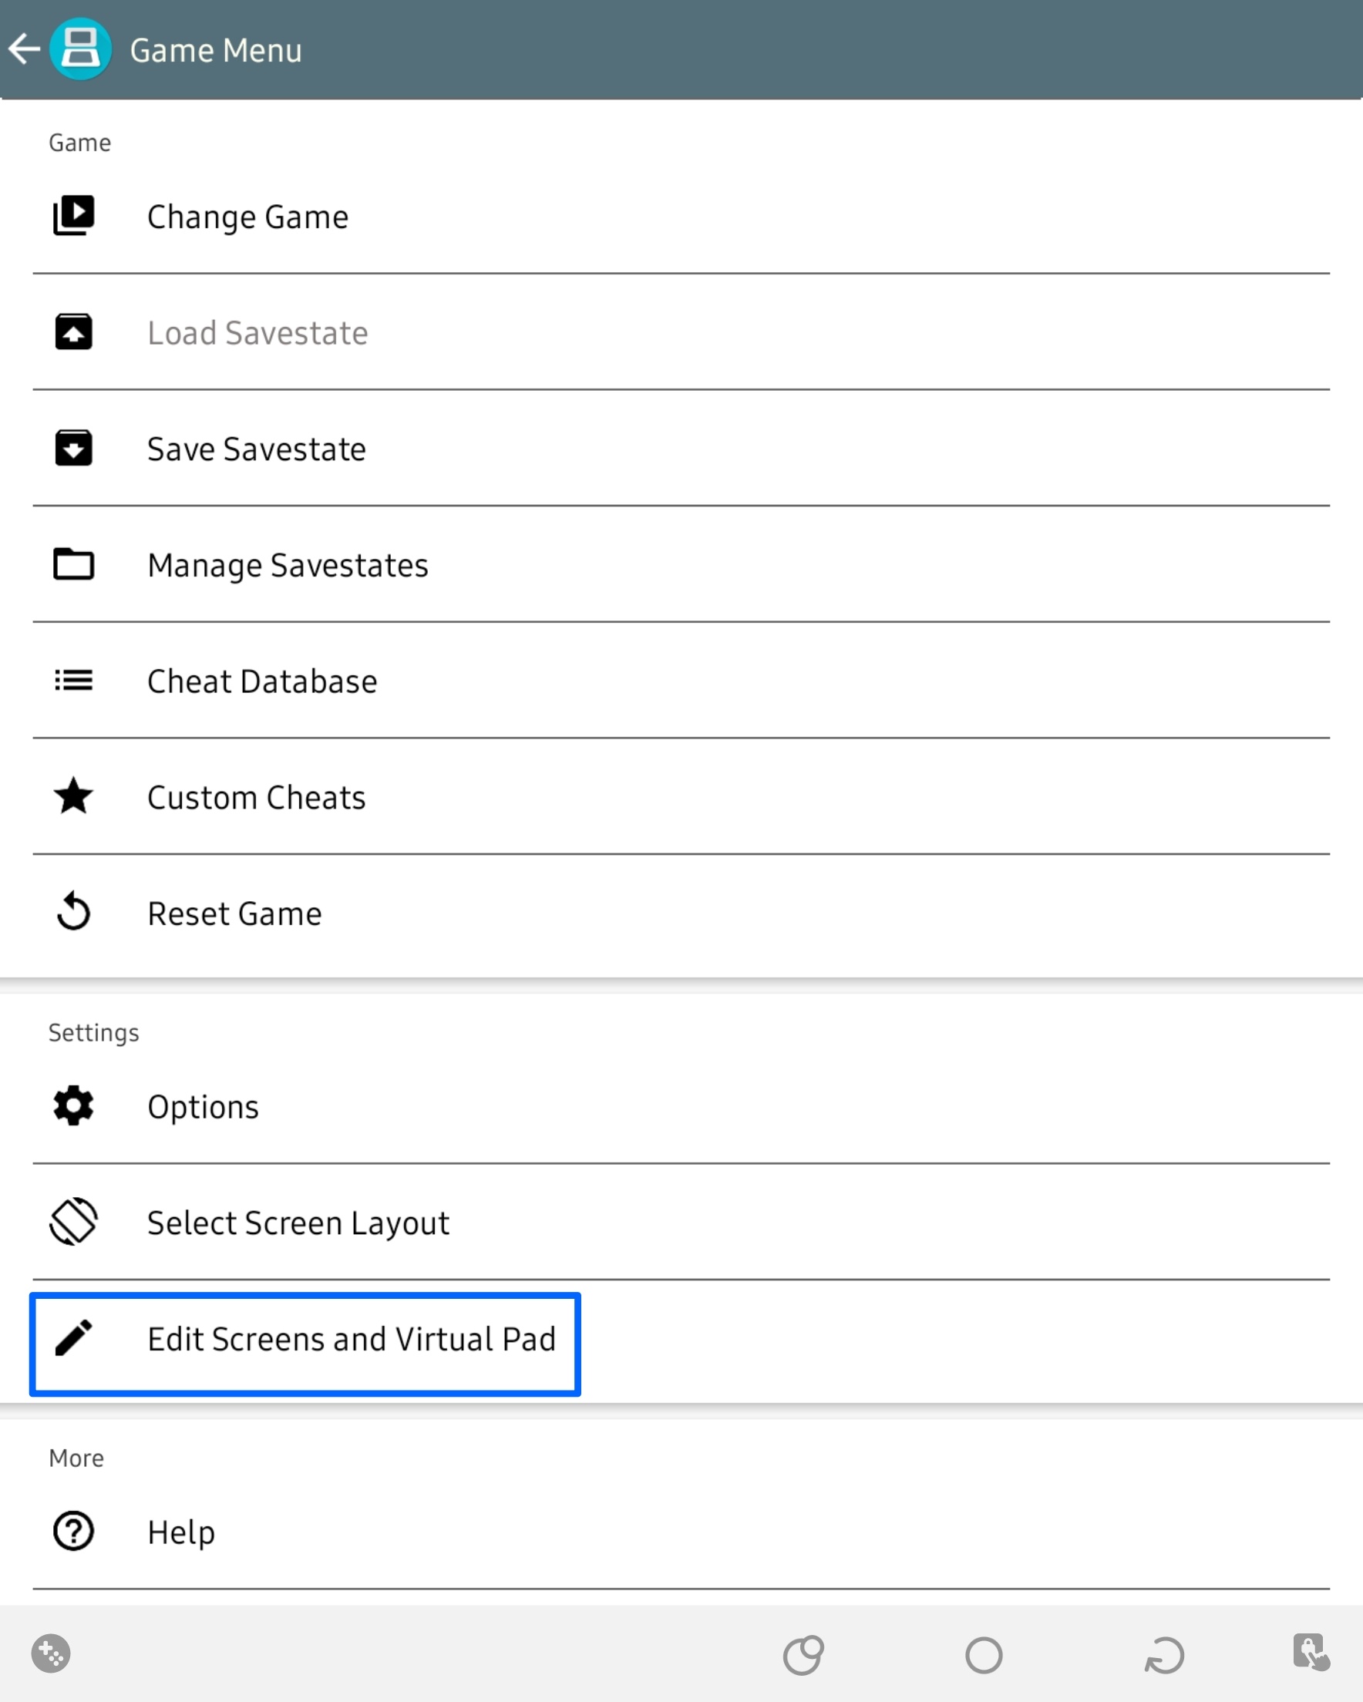Tap the Options gear icon

pos(73,1106)
